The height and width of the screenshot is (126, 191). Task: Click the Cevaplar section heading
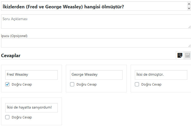click(11, 56)
